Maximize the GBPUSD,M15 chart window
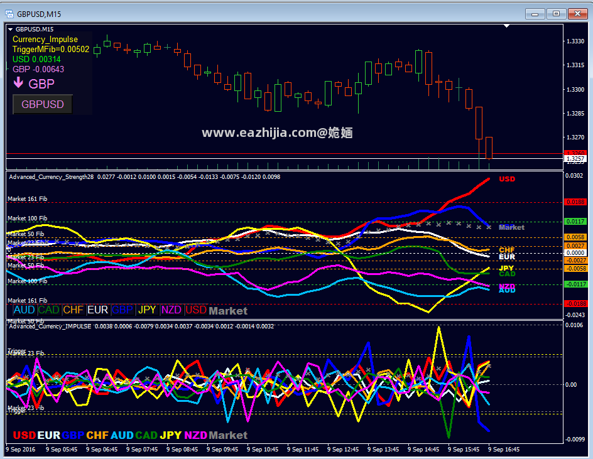 tap(556, 14)
